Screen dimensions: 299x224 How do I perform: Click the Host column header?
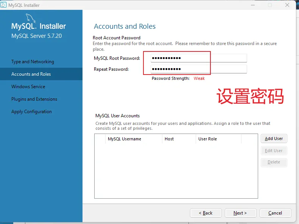[x=169, y=139]
